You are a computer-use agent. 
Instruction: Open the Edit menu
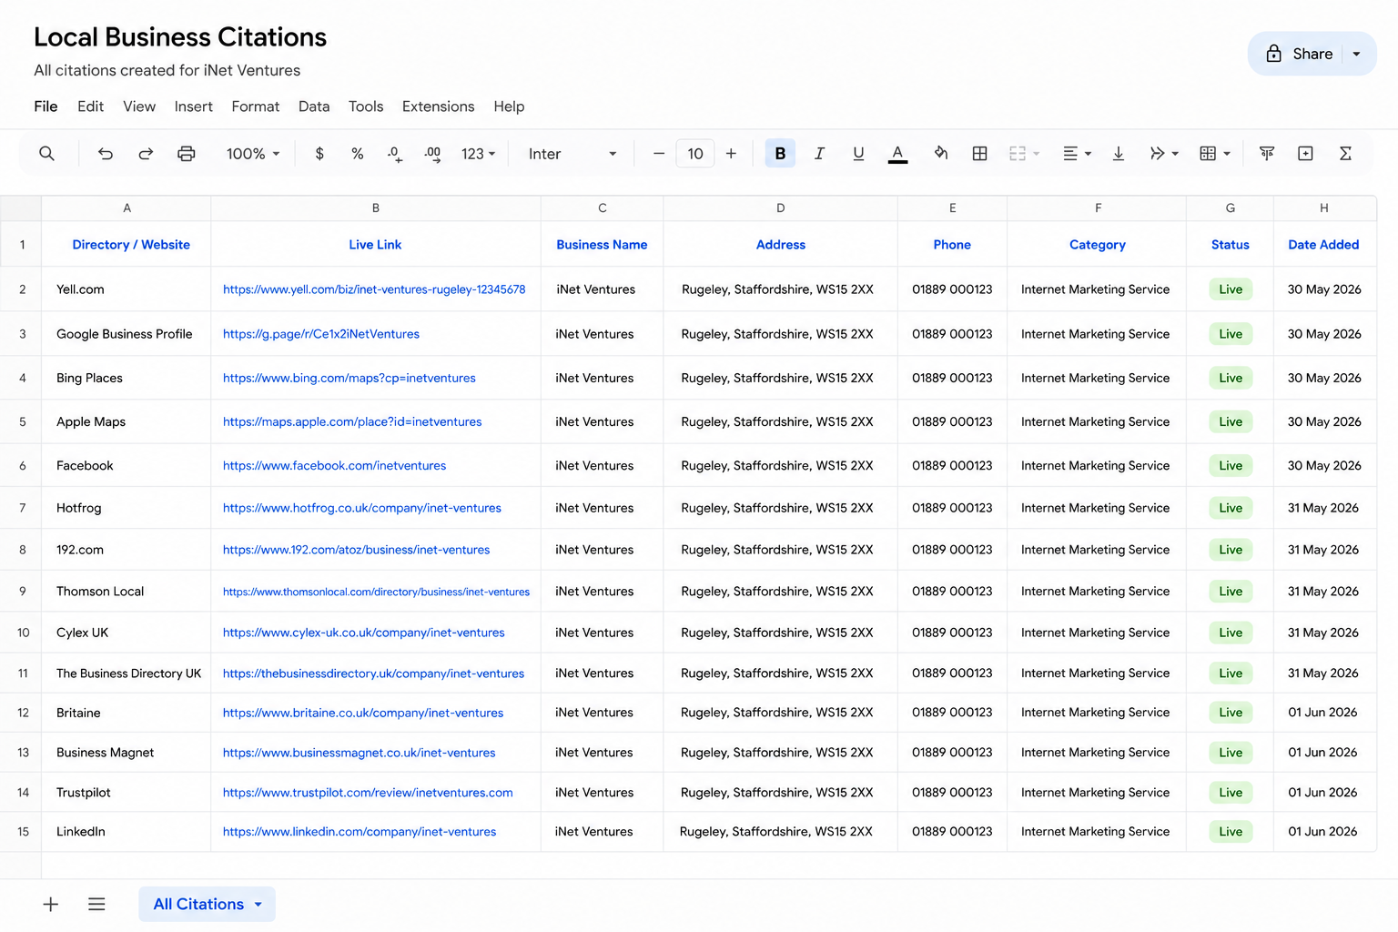pos(90,106)
